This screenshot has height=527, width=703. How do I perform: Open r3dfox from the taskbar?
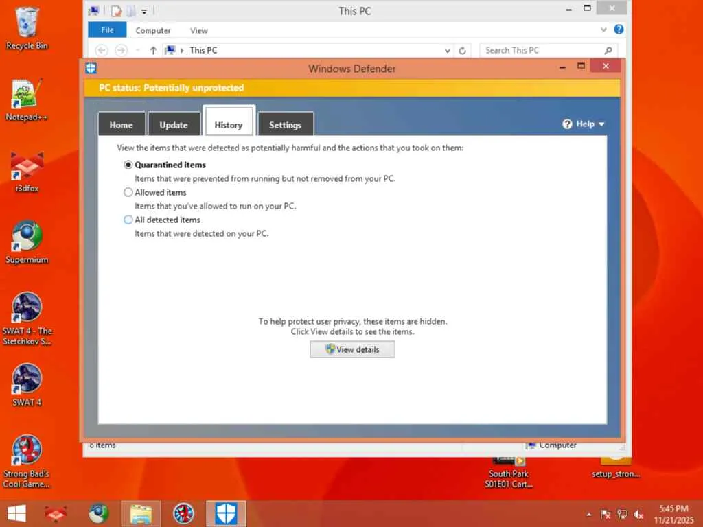click(56, 513)
